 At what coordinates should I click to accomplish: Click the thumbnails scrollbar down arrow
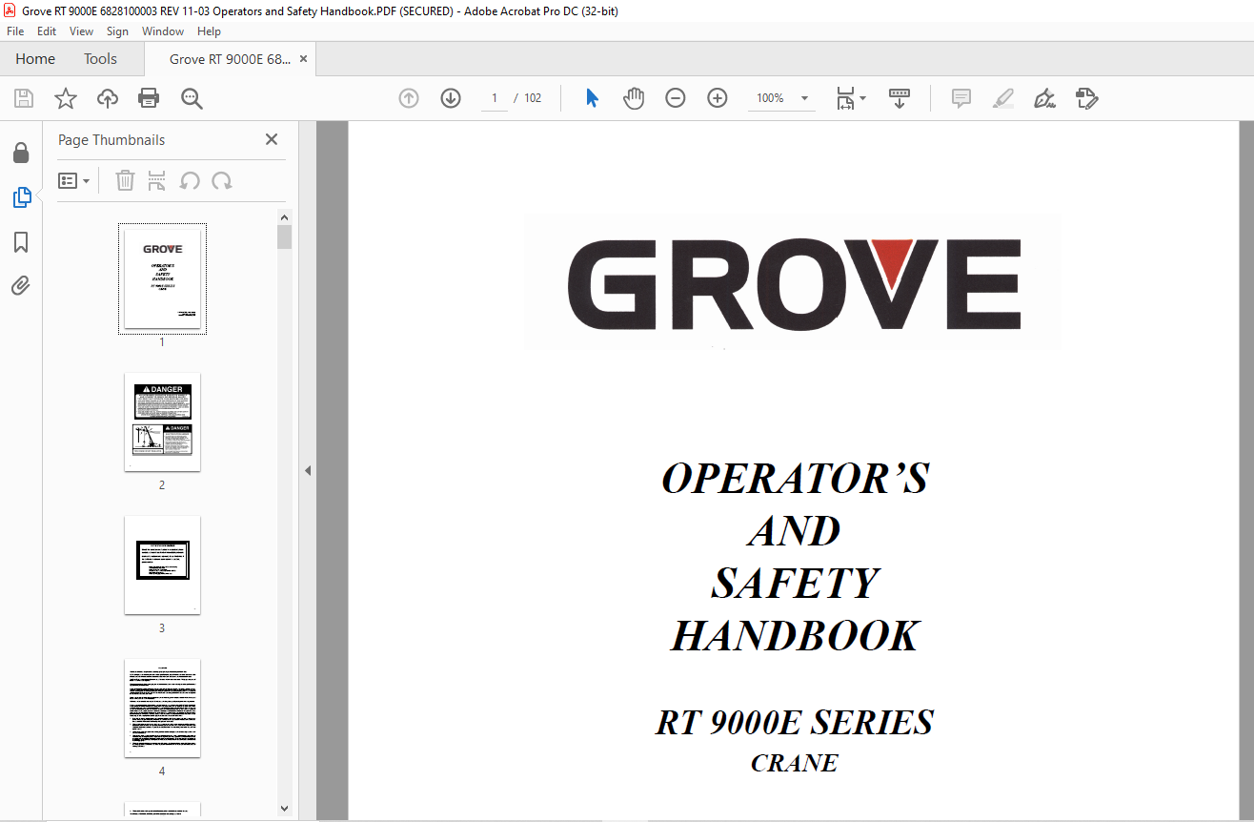click(x=284, y=808)
